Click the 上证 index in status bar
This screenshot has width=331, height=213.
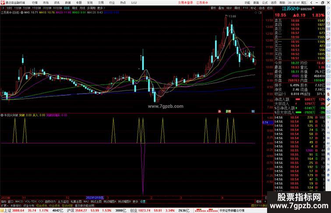pos(8,210)
